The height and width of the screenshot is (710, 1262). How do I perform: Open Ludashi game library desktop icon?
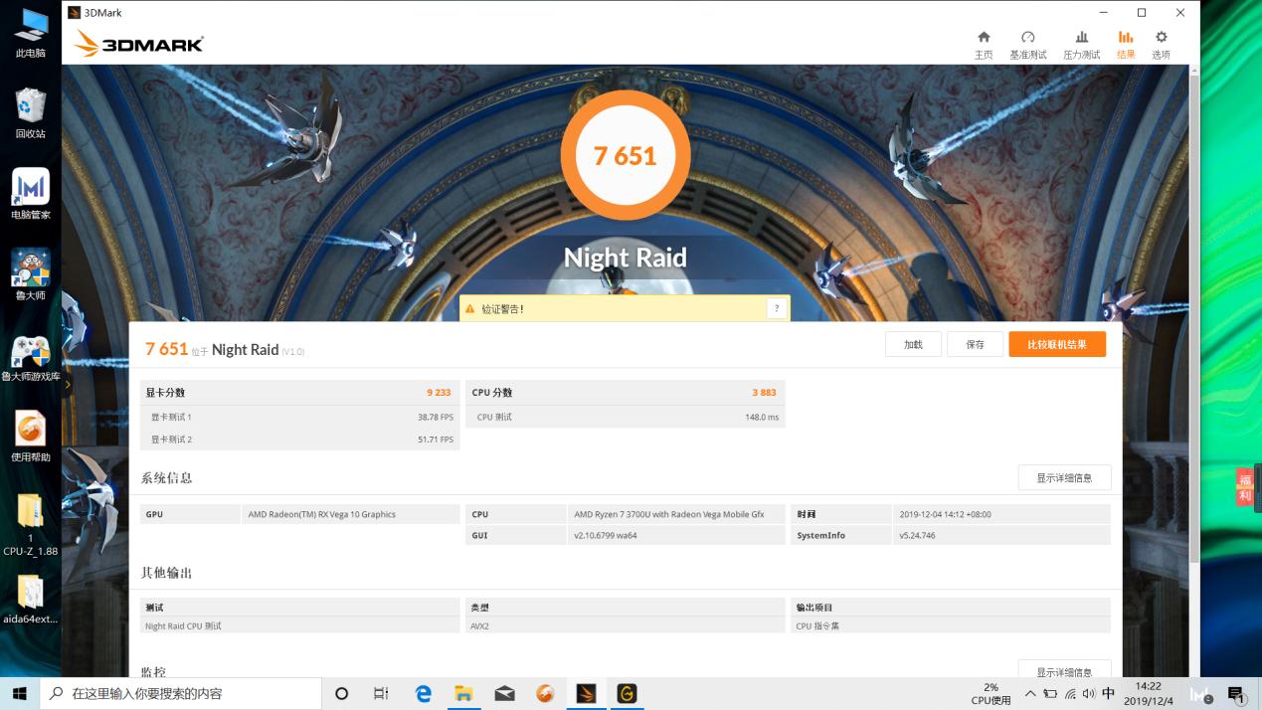(30, 358)
